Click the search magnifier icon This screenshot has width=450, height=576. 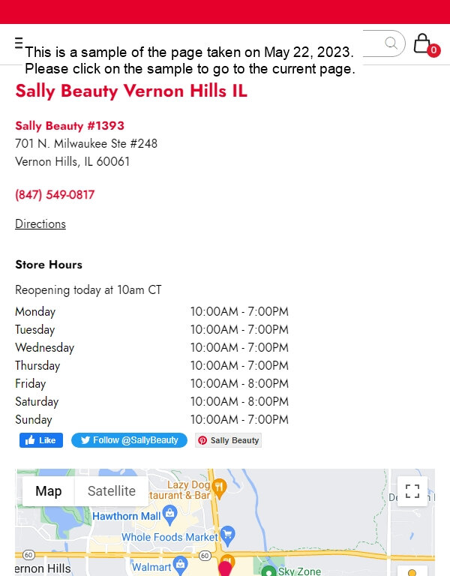pos(391,43)
